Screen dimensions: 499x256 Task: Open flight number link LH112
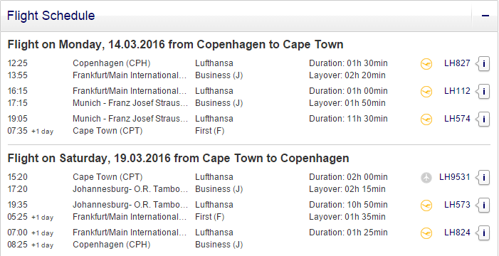click(x=457, y=91)
